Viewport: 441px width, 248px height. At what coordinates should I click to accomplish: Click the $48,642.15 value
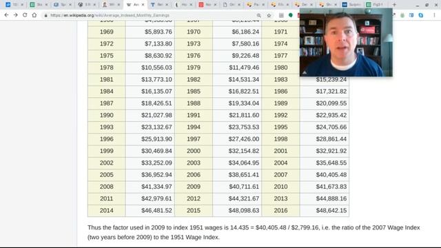click(331, 210)
